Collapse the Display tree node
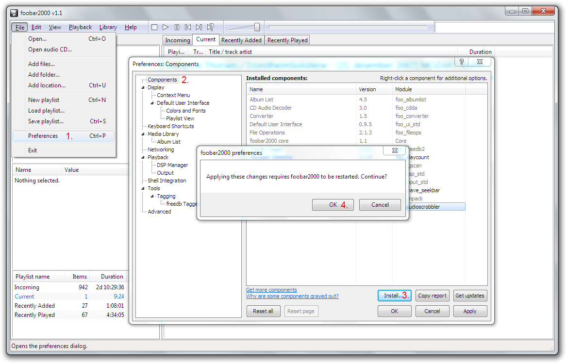Image resolution: width=567 pixels, height=364 pixels. [143, 88]
